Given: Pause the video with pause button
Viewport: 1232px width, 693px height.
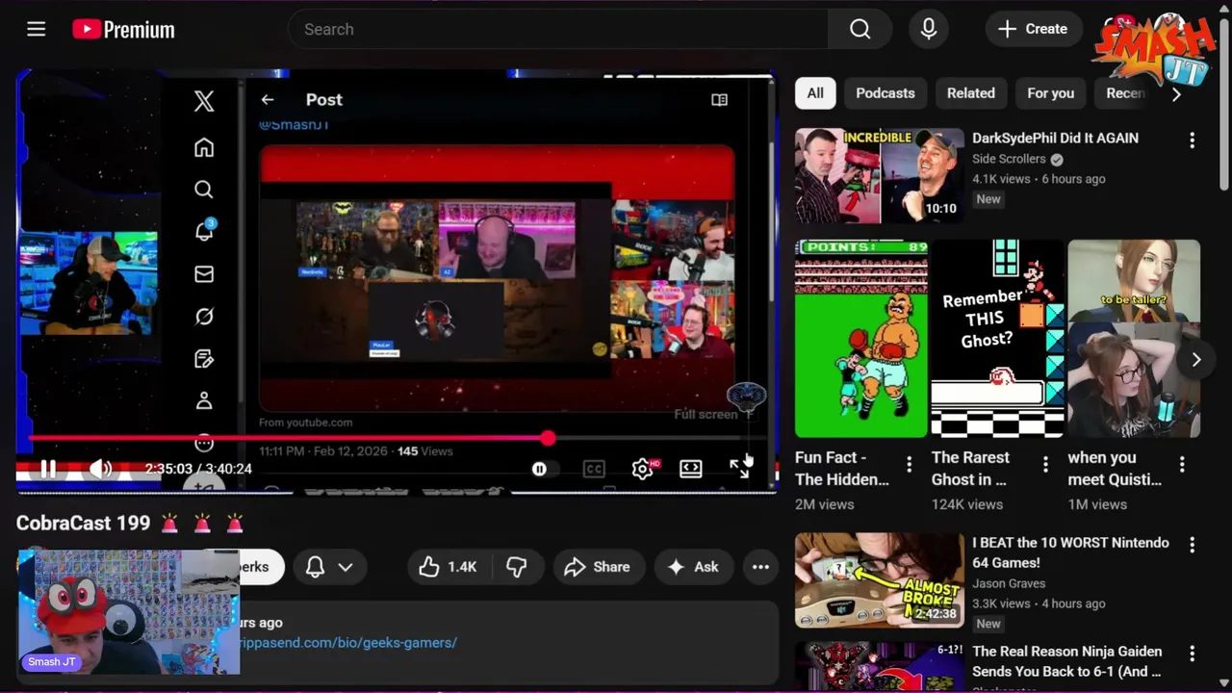Looking at the screenshot, I should (x=48, y=469).
